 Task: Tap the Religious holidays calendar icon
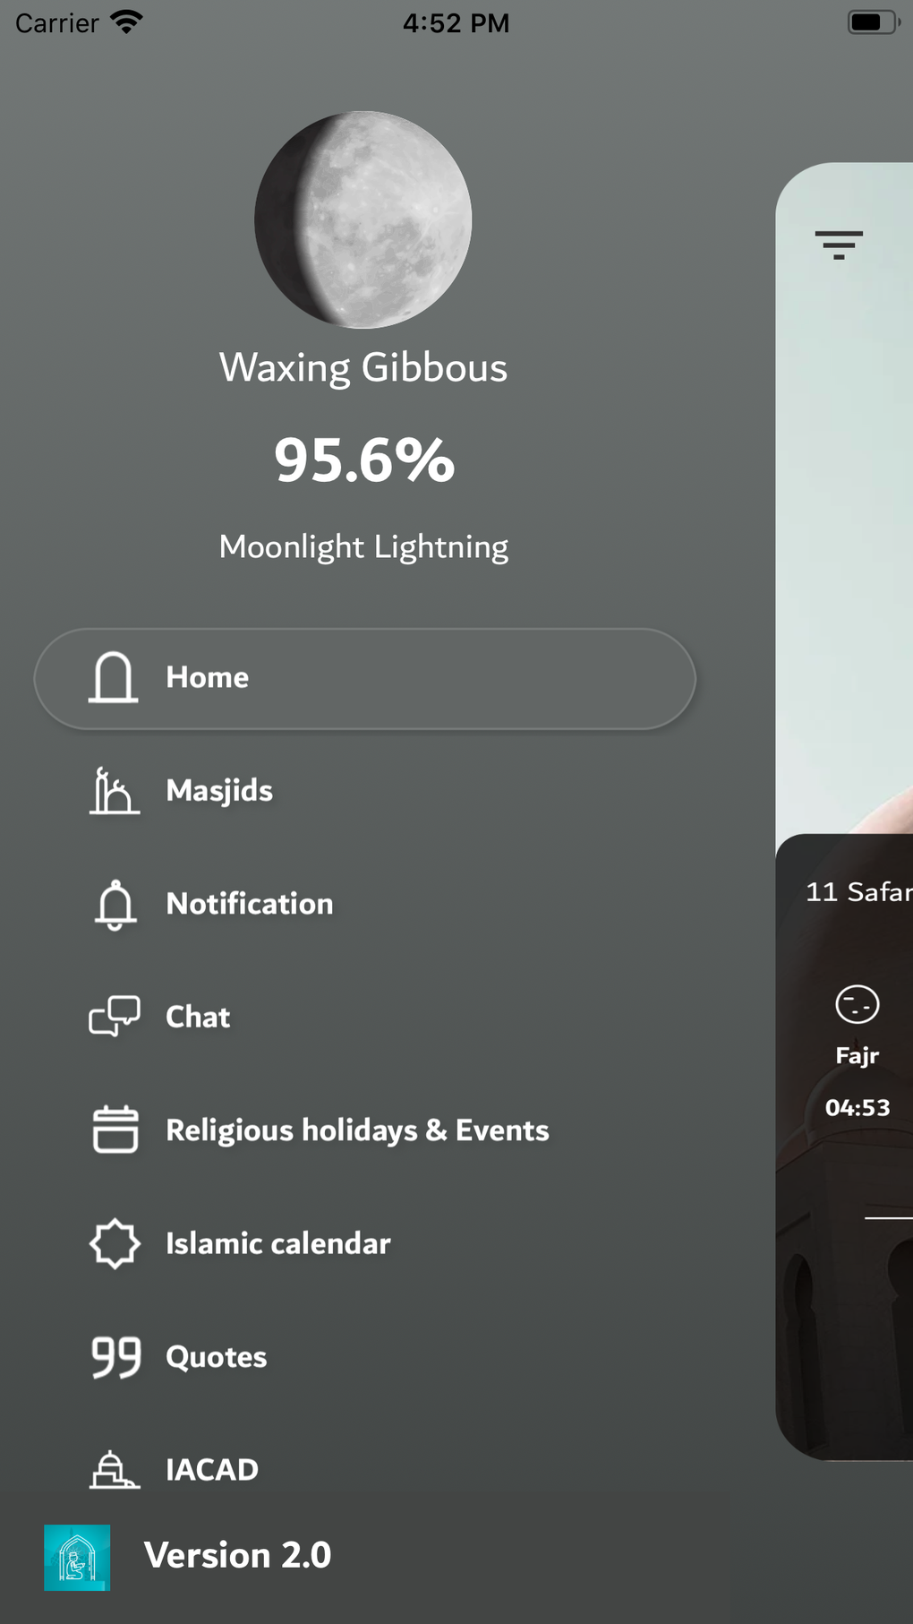tap(115, 1130)
